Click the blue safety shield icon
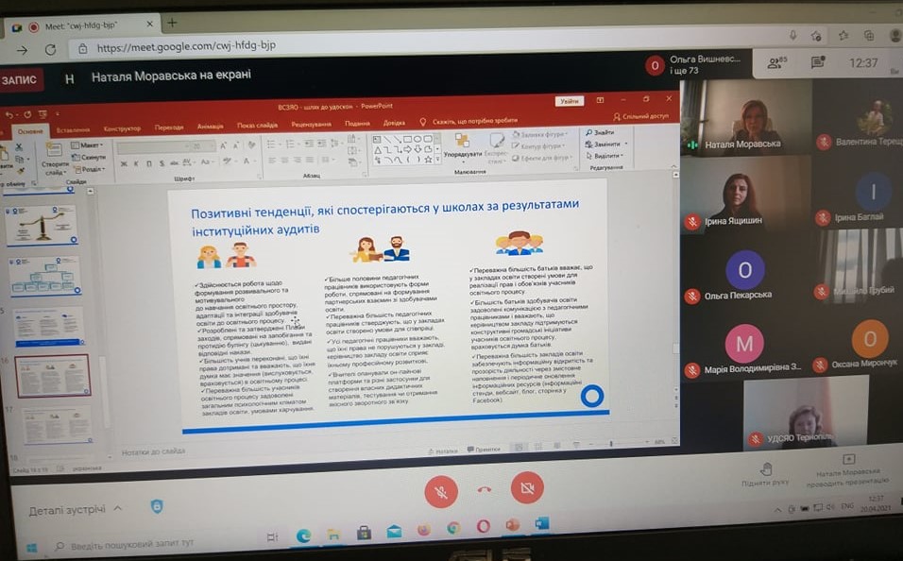 (x=157, y=506)
